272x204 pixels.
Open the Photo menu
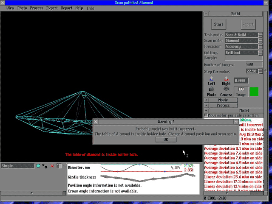pyautogui.click(x=22, y=8)
